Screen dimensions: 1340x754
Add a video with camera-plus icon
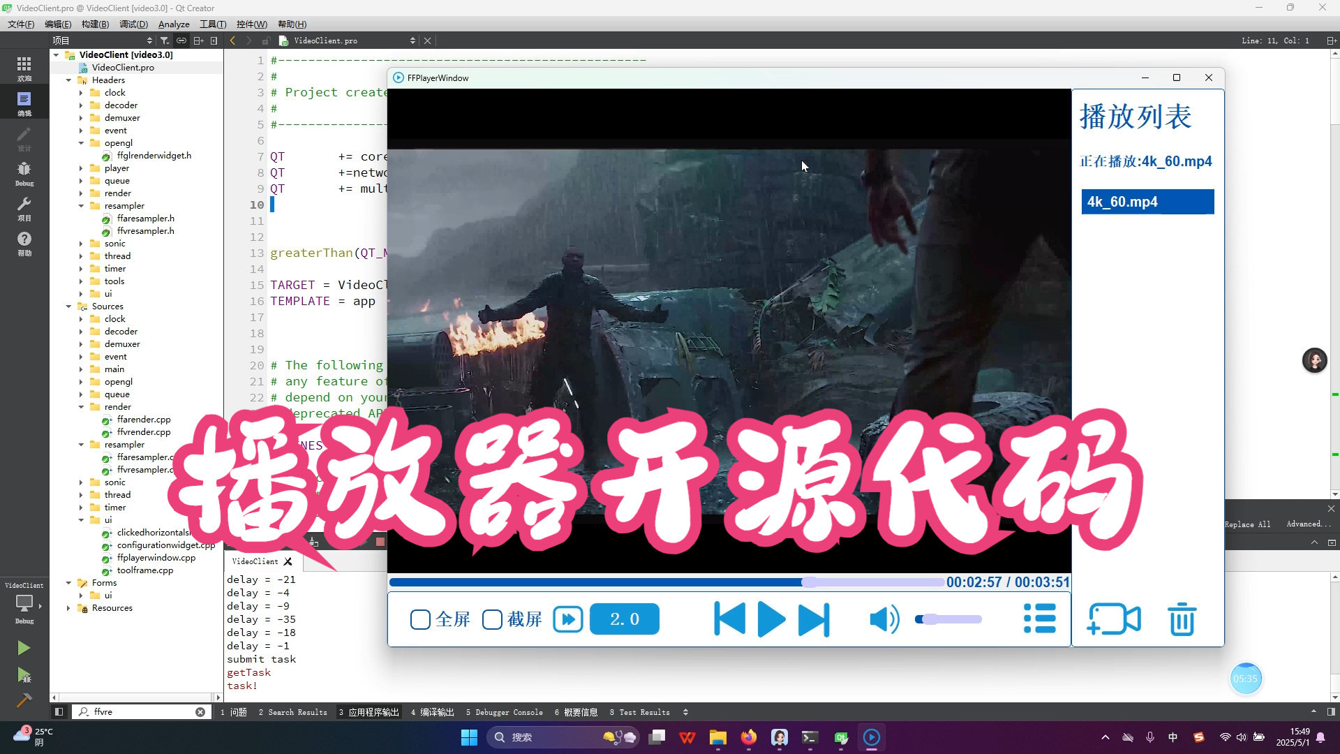click(x=1115, y=619)
